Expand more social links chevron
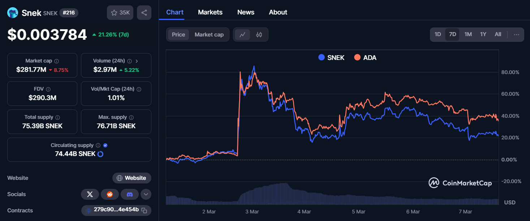The height and width of the screenshot is (221, 530). point(146,194)
